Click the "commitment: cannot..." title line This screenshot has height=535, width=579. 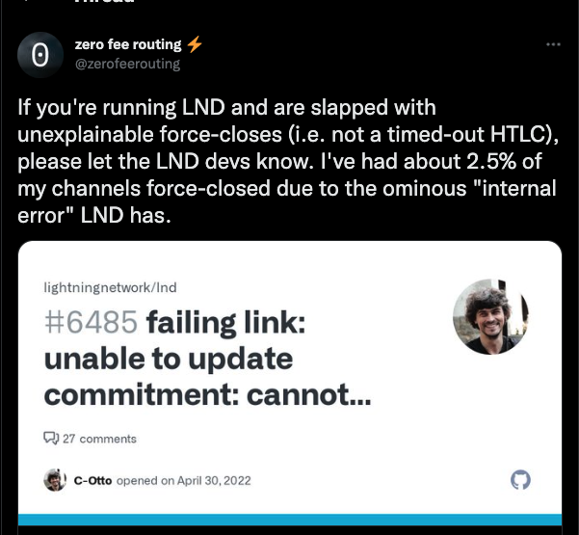(207, 394)
